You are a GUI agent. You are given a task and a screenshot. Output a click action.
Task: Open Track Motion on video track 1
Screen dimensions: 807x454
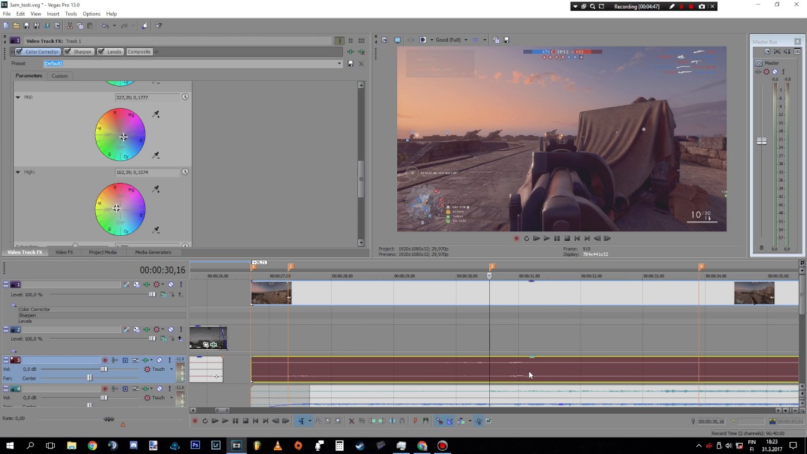click(136, 284)
